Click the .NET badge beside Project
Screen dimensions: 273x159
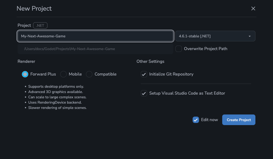[40, 25]
